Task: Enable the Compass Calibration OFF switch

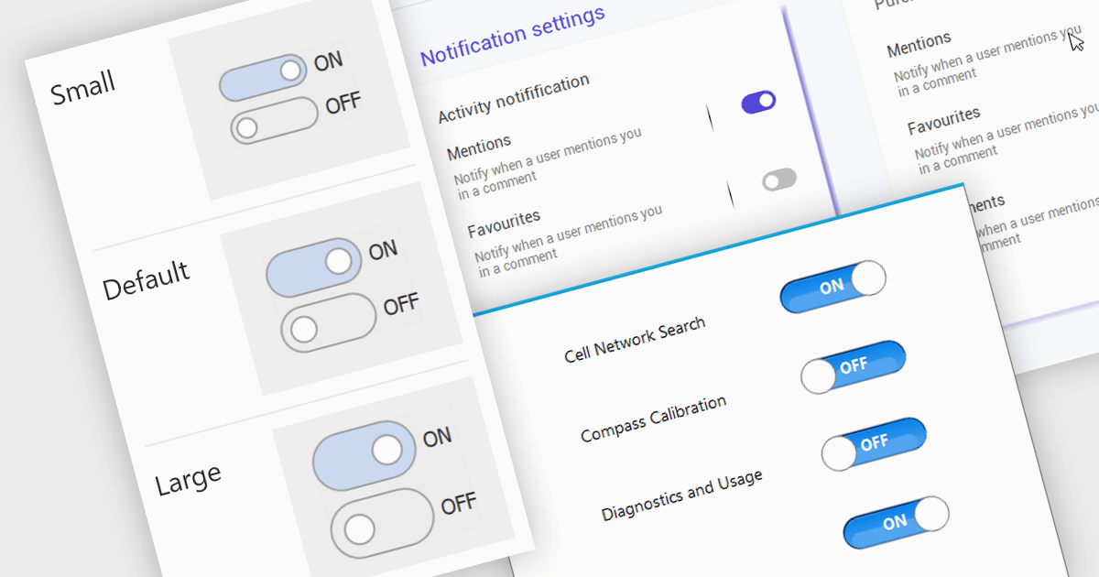Action: click(x=874, y=443)
